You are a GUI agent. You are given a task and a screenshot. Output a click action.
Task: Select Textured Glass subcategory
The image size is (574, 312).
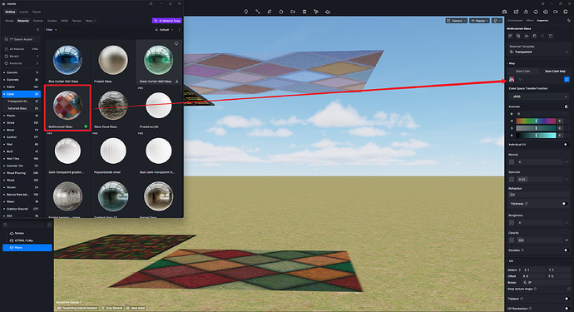click(22, 108)
